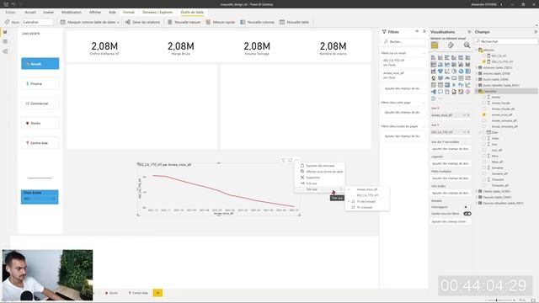Screen dimensions: 539x303
Task: Select Supprimer in the context menu
Action: (x=320, y=178)
